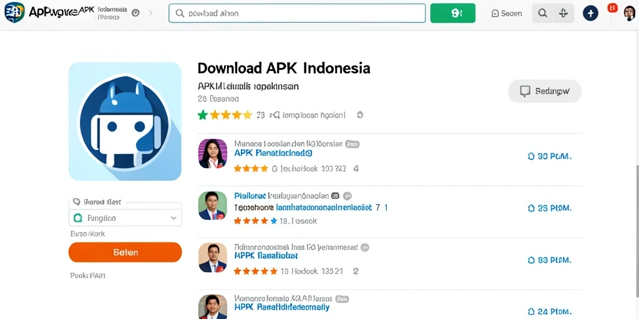This screenshot has height=319, width=639.
Task: Click the download icon beside 24 PLoM.
Action: coord(531,312)
